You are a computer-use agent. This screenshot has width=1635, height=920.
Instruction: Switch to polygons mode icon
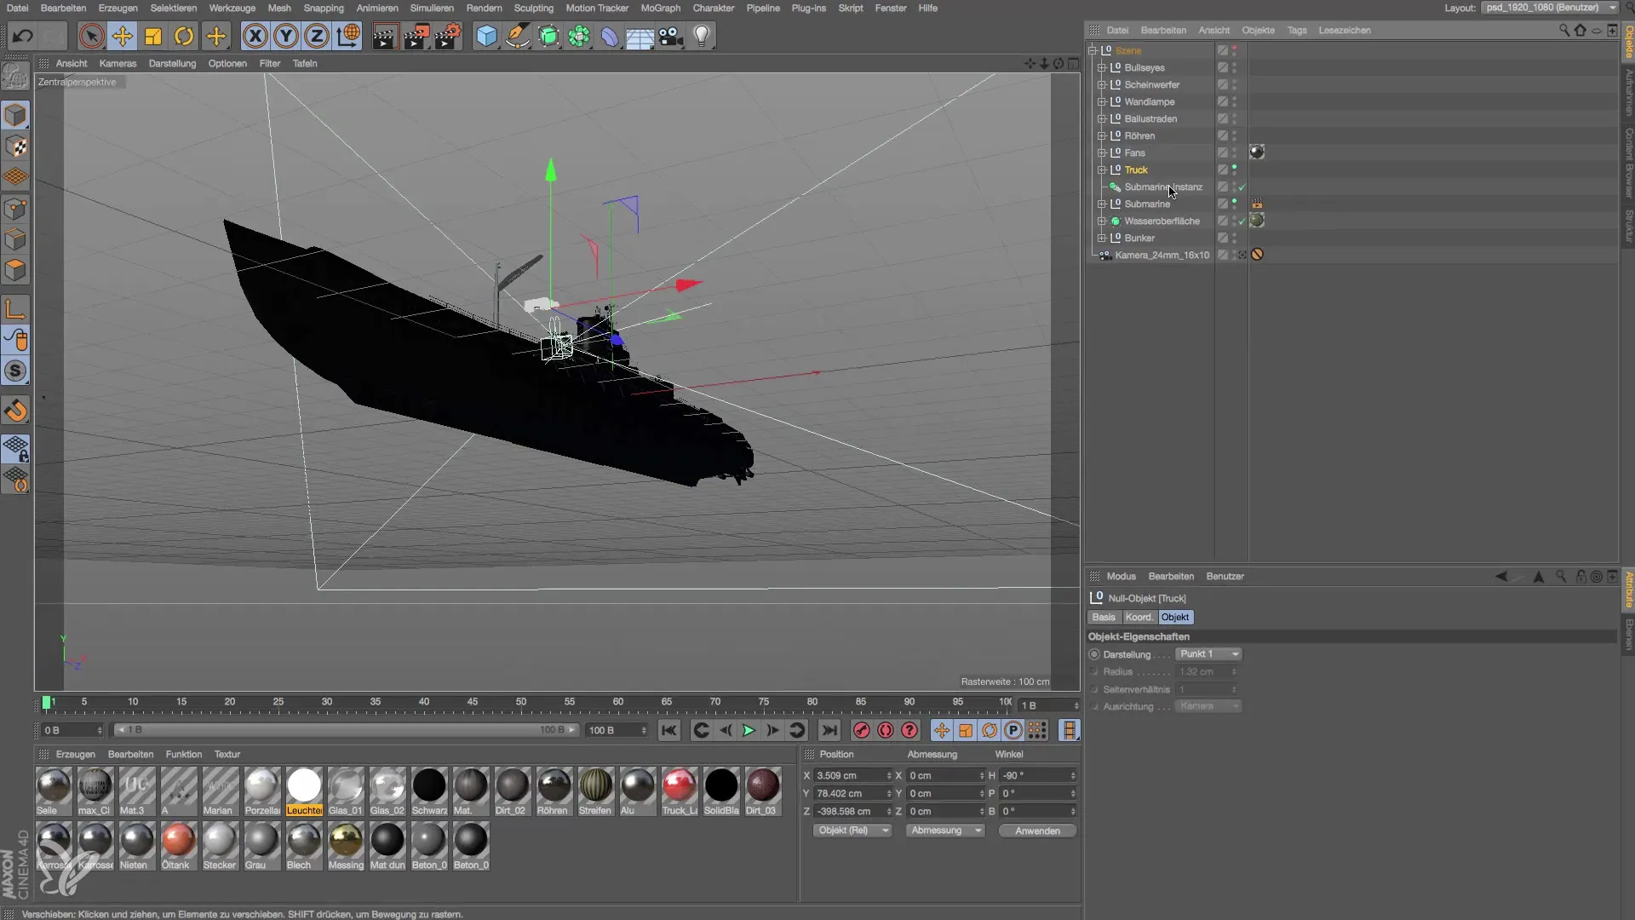pos(16,271)
